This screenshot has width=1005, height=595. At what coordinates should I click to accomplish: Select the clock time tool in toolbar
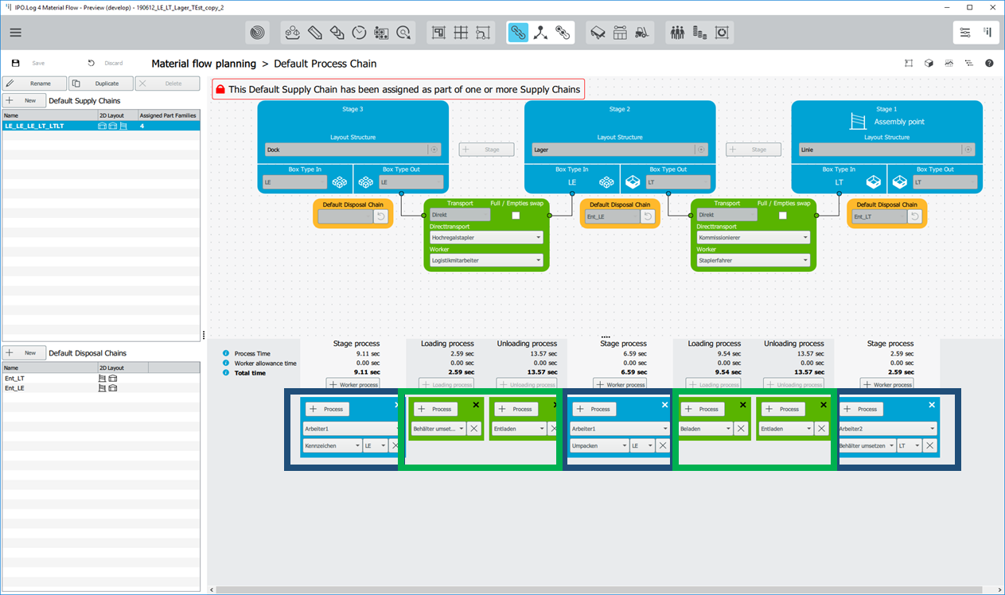tap(359, 33)
